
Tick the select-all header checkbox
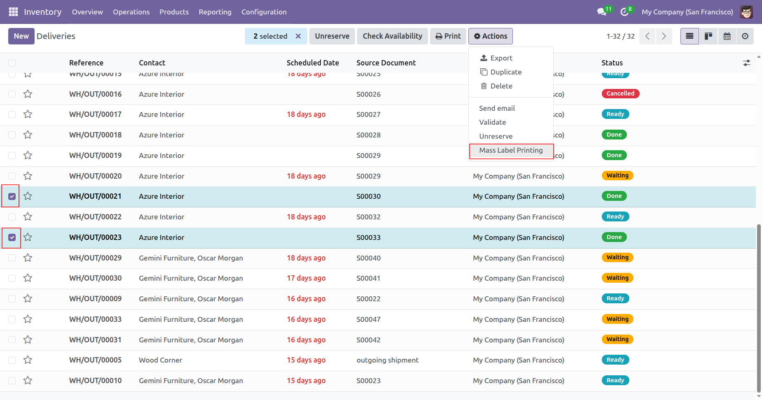(12, 63)
